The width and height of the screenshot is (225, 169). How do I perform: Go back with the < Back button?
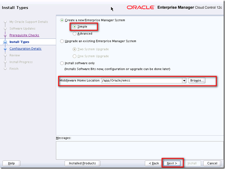tap(154, 163)
